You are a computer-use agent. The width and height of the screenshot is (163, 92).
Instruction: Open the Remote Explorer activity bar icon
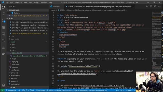pyautogui.click(x=3, y=34)
